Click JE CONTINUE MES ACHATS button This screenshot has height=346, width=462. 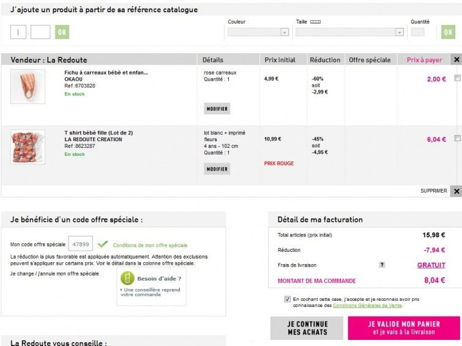(x=307, y=328)
